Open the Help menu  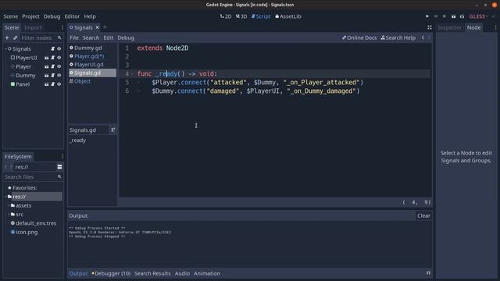click(90, 16)
